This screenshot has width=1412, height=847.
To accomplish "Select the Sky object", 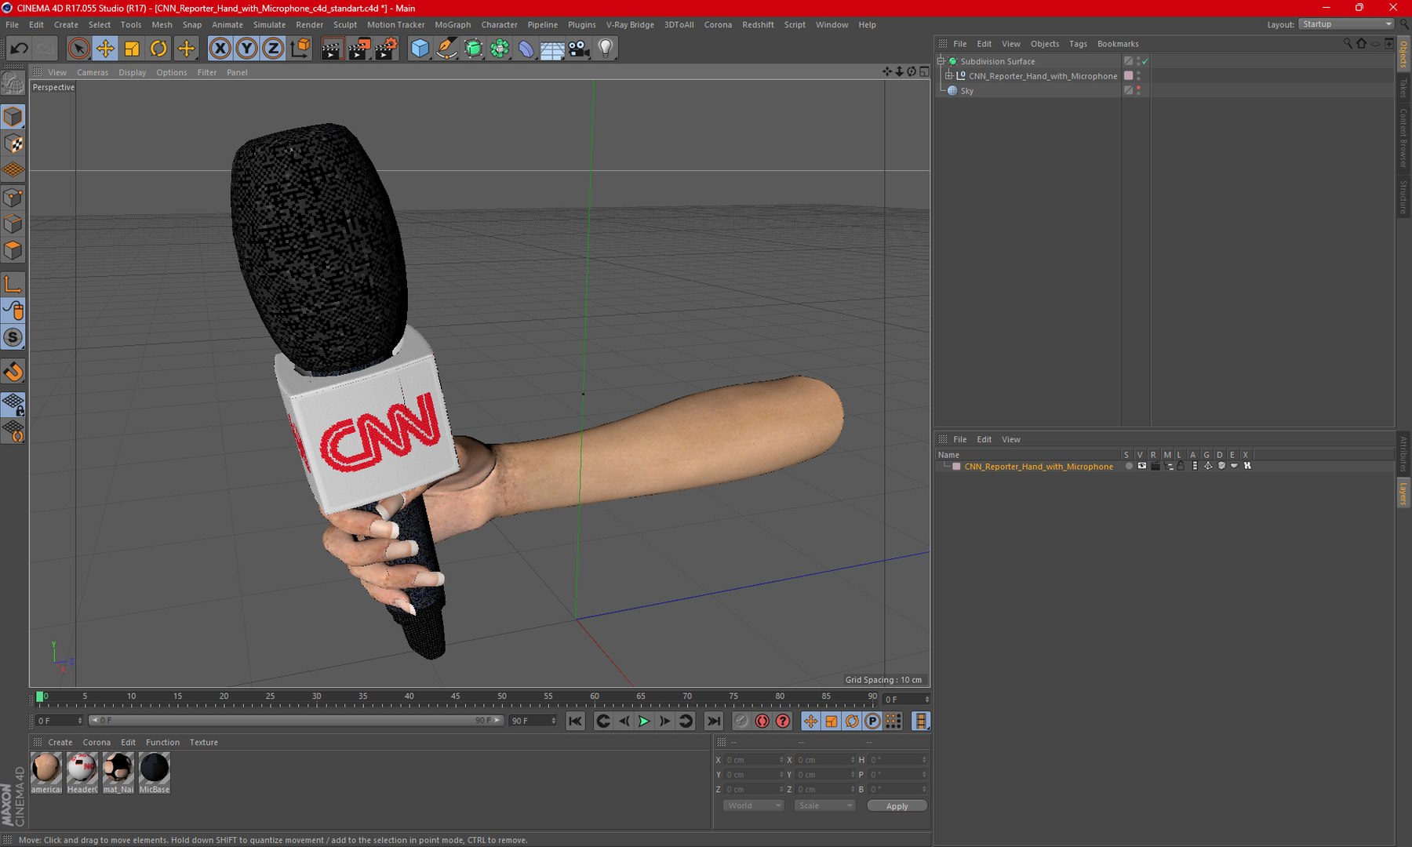I will point(967,91).
